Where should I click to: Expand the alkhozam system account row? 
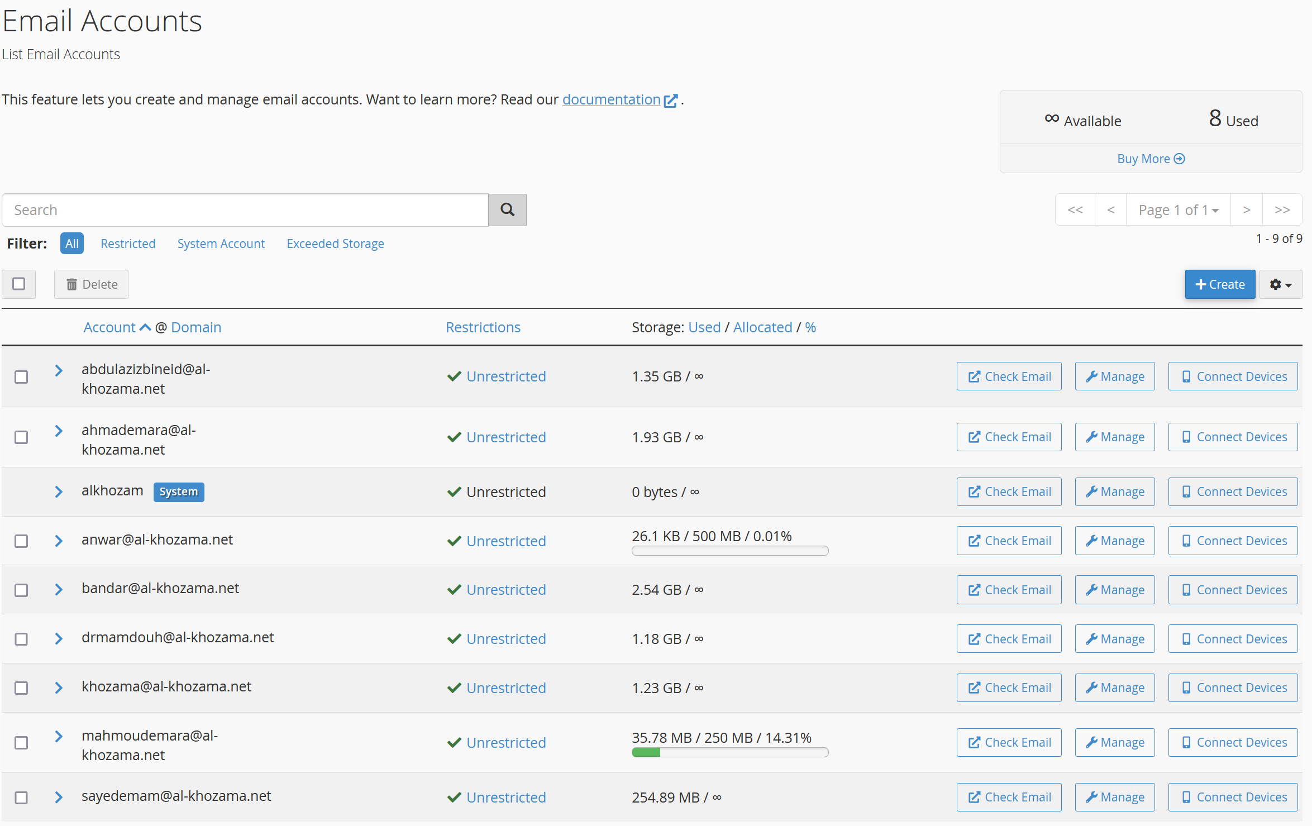(x=59, y=491)
